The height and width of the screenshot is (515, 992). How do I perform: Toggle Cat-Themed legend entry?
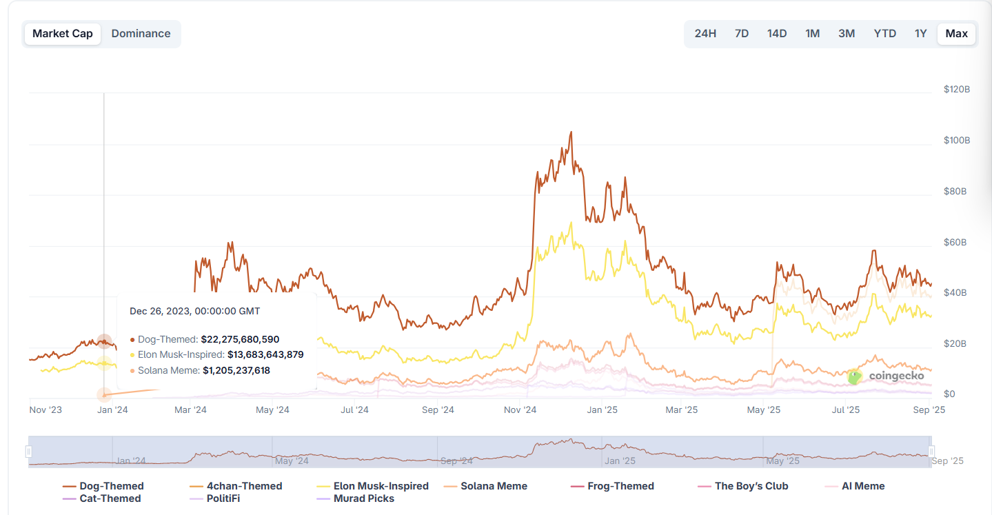(101, 498)
